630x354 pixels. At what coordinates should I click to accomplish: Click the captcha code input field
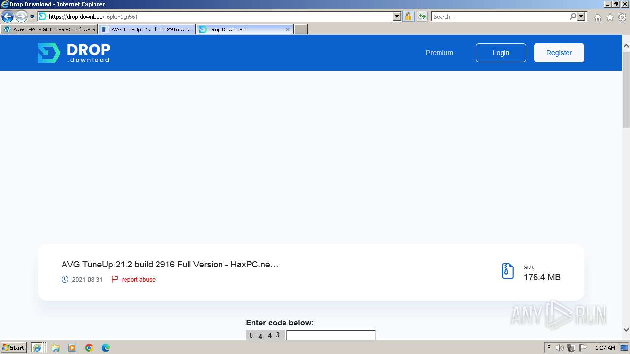pyautogui.click(x=331, y=335)
